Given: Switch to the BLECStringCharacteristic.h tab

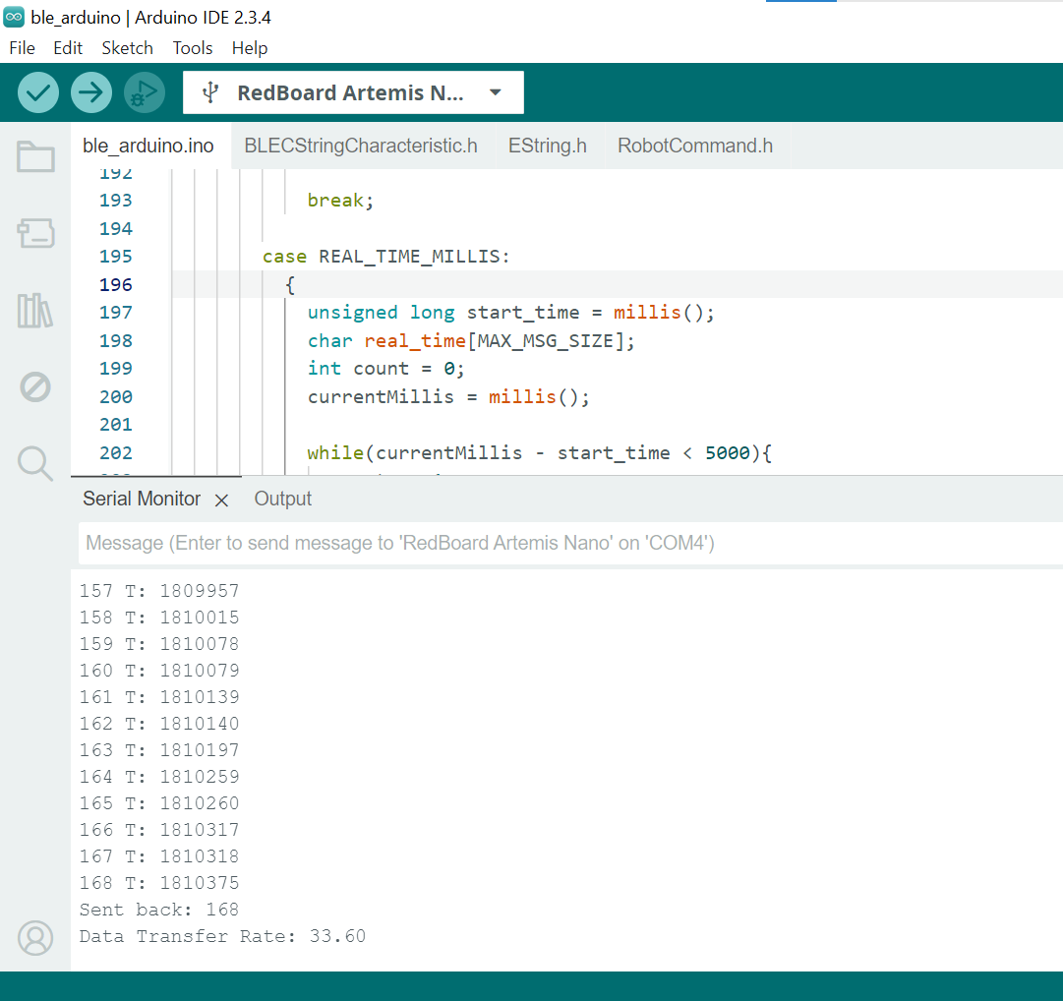Looking at the screenshot, I should (361, 146).
